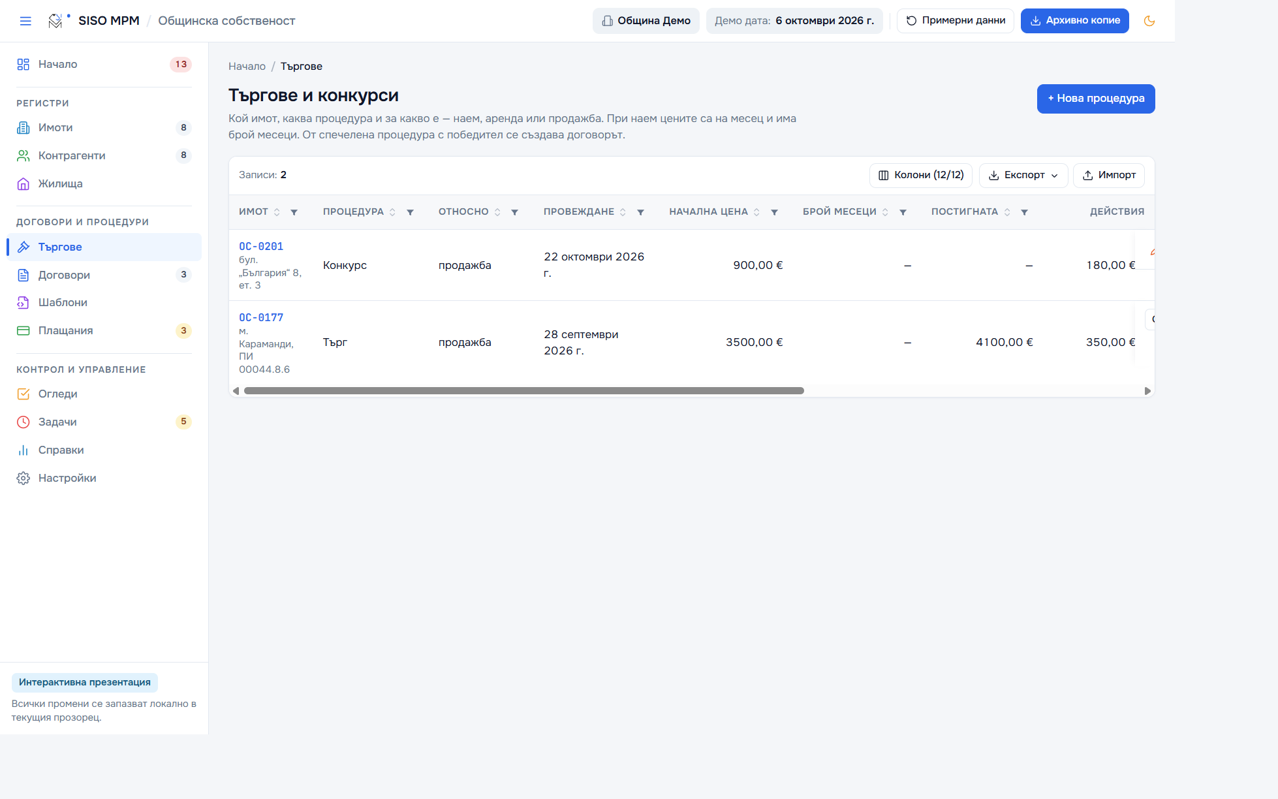
Task: Toggle the hamburger sidebar menu
Action: tap(25, 21)
